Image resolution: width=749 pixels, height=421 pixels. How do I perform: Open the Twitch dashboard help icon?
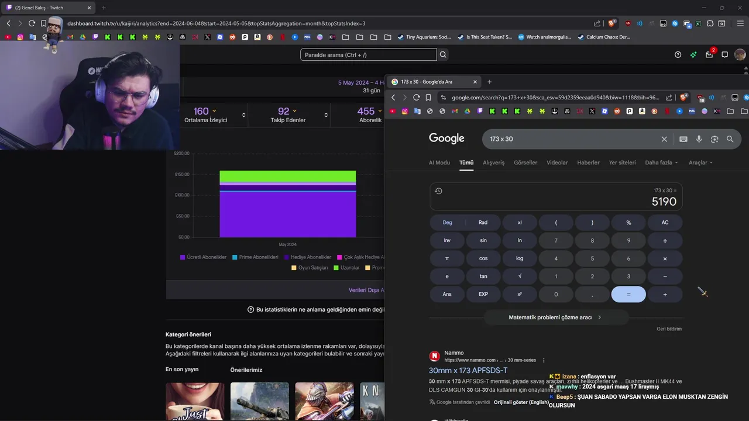[678, 54]
